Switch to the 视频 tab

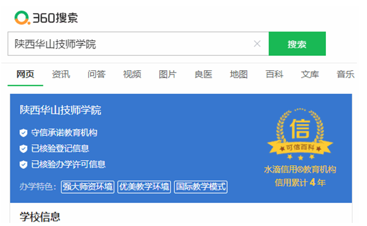coord(132,75)
